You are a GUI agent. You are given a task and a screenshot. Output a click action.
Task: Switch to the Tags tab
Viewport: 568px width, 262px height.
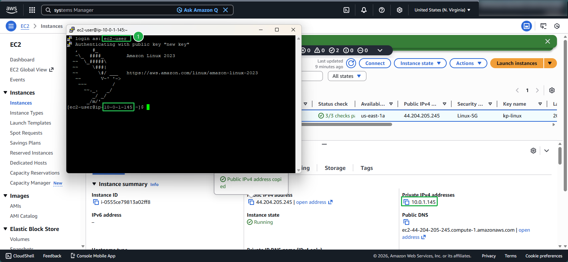coord(366,168)
